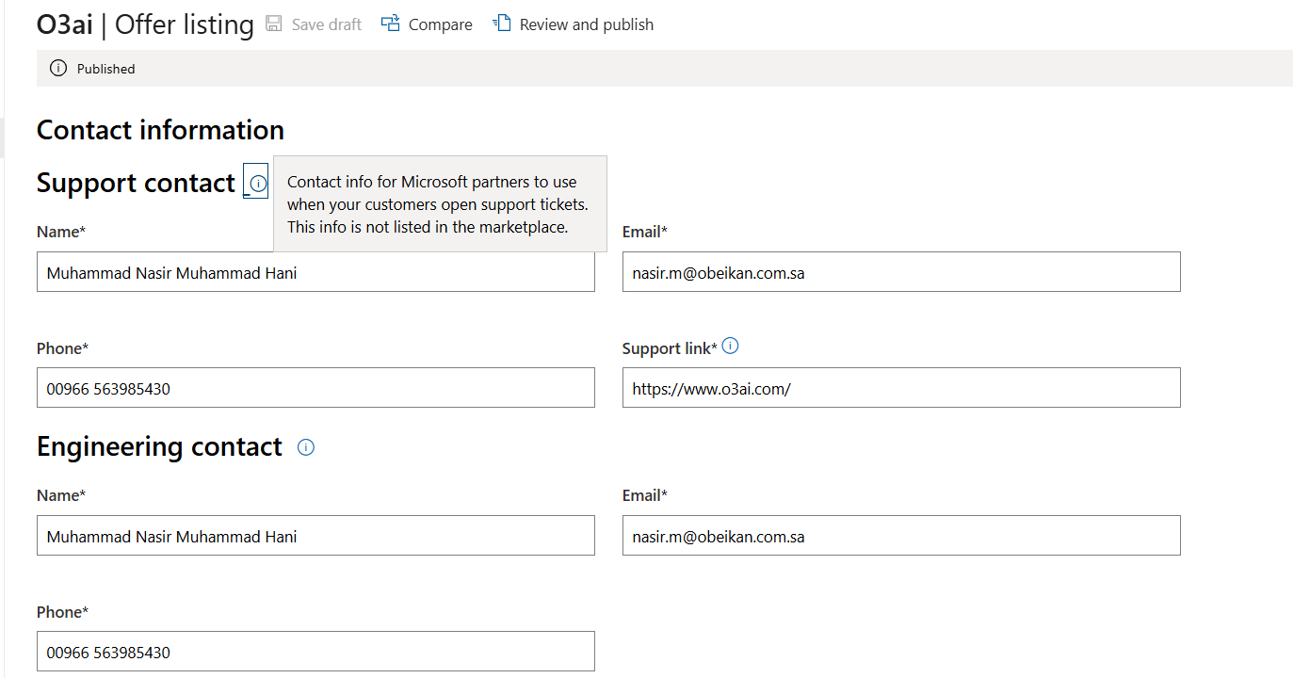Edit the Support contact Phone field

point(315,388)
